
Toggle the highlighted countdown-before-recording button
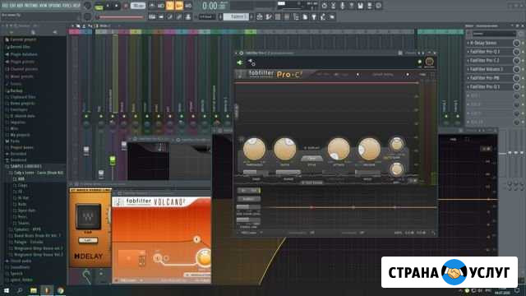pyautogui.click(x=170, y=6)
